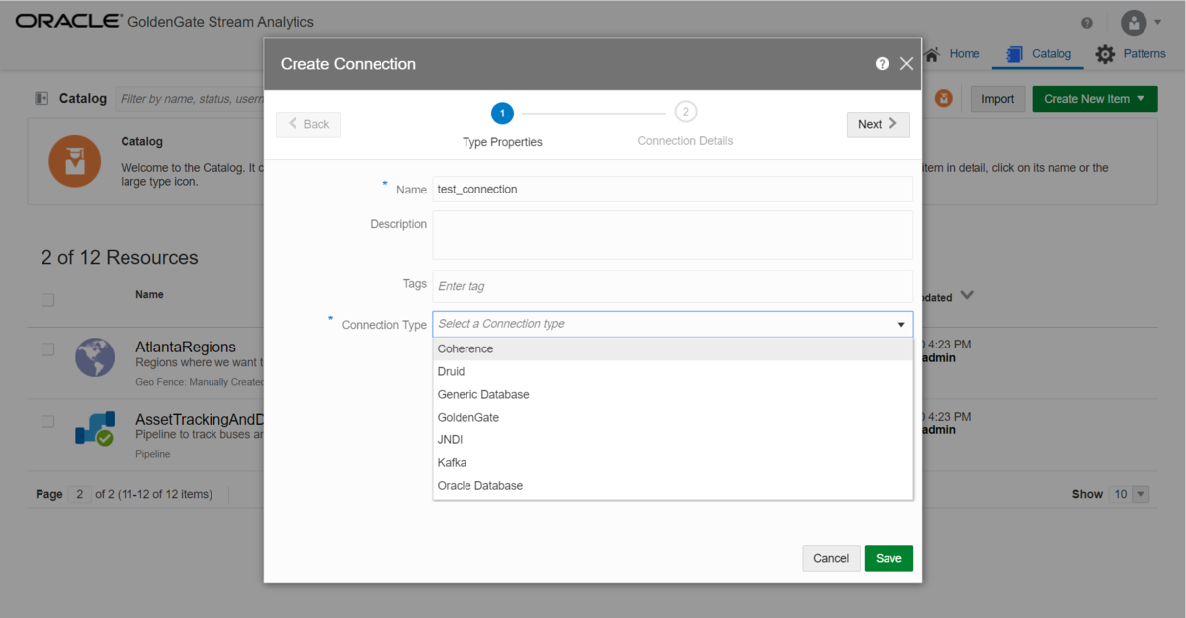Open the AtlantaRegions globe icon

pos(95,357)
